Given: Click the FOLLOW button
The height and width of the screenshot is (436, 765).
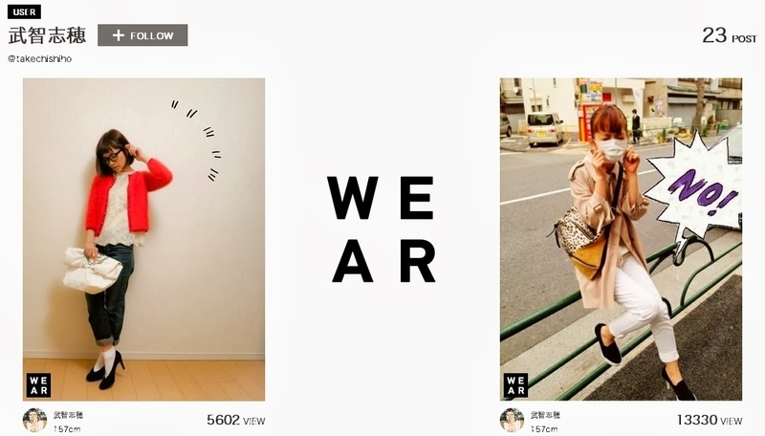Looking at the screenshot, I should (x=142, y=35).
